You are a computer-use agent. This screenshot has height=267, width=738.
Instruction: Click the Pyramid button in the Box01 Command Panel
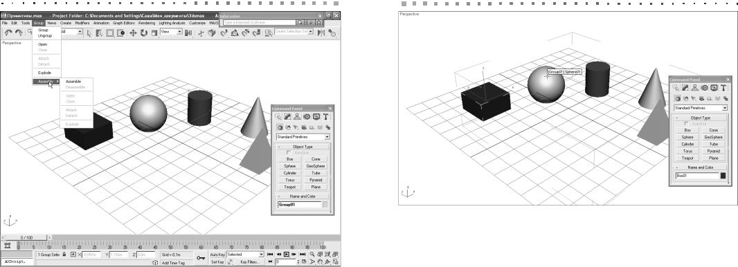pyautogui.click(x=714, y=151)
